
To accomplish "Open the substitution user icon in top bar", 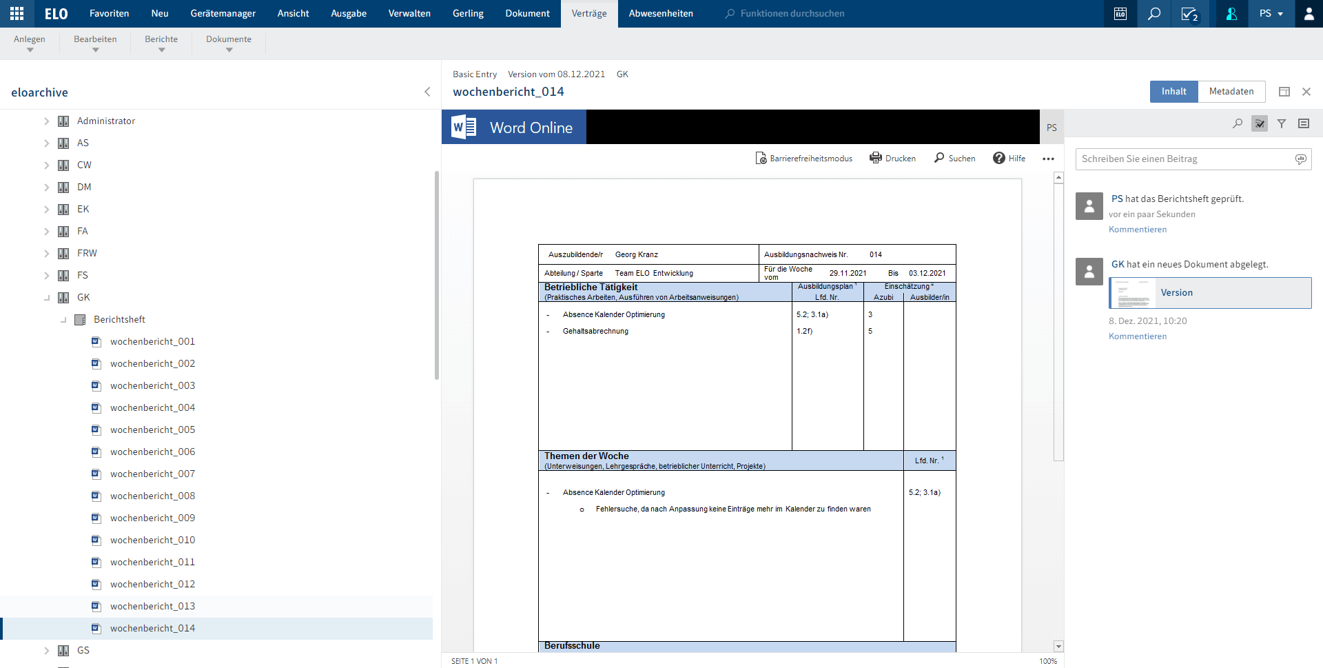I will coord(1232,14).
